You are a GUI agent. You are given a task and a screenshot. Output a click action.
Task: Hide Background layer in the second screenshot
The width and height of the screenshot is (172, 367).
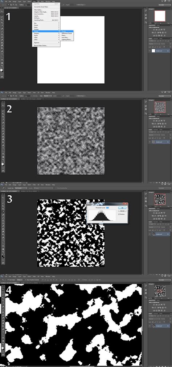pos(150,142)
